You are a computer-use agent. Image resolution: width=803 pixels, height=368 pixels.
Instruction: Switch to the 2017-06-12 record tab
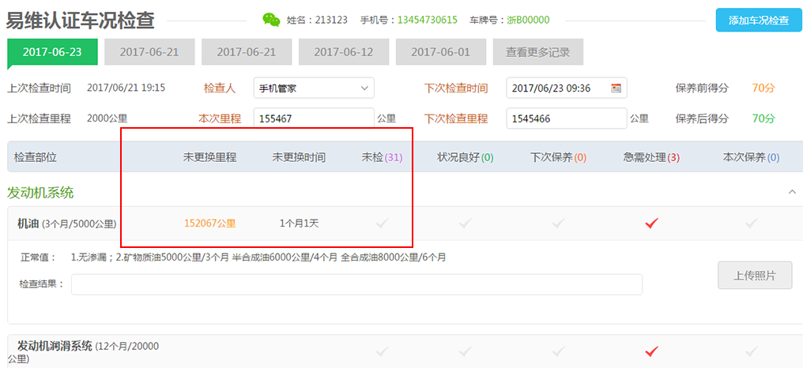[344, 52]
